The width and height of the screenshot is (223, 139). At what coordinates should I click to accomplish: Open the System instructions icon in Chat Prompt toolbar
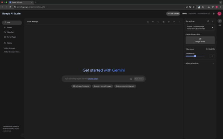[148, 22]
